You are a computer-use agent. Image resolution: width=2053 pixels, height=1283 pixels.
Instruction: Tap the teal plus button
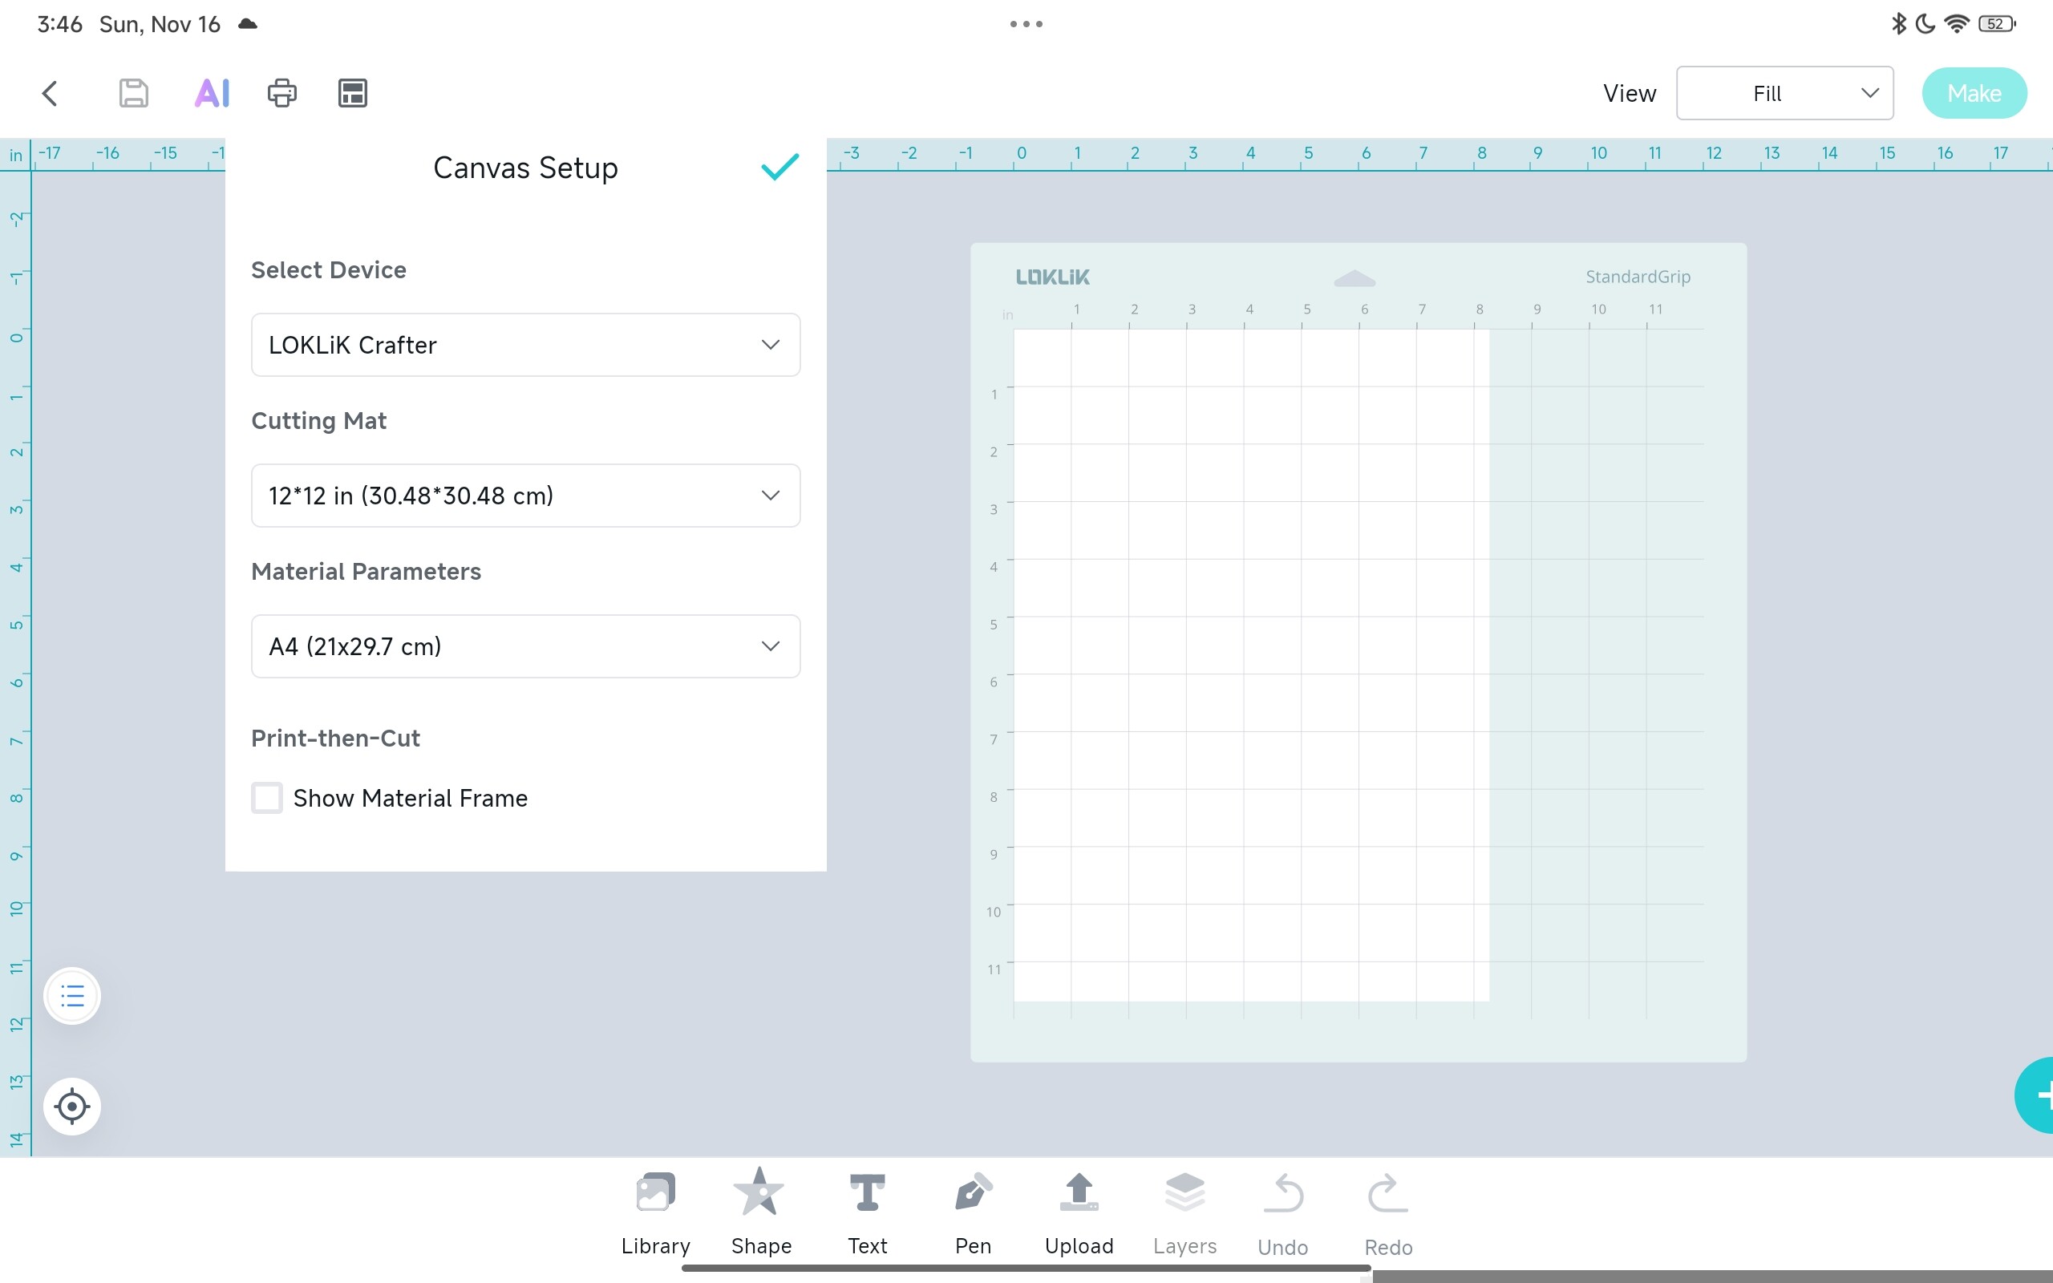point(2038,1095)
